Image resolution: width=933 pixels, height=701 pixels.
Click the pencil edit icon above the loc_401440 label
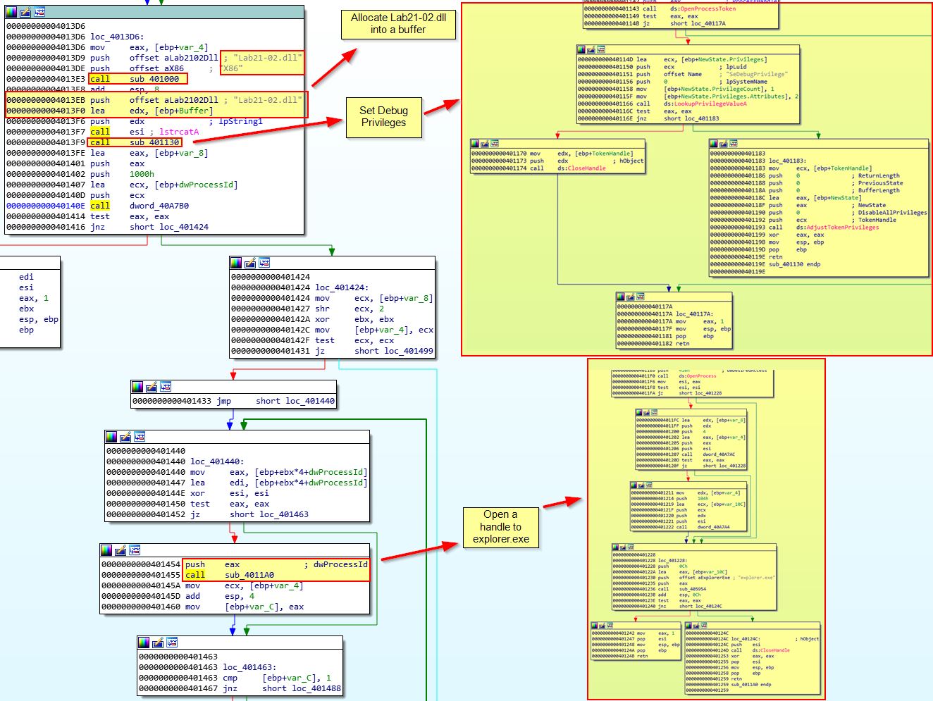pos(125,437)
